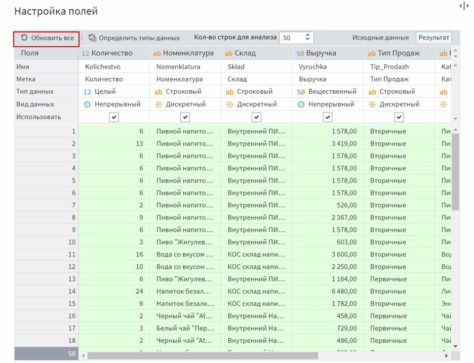The image size is (474, 363).
Task: Select the cell with revenue 3 419,00
Action: point(328,143)
